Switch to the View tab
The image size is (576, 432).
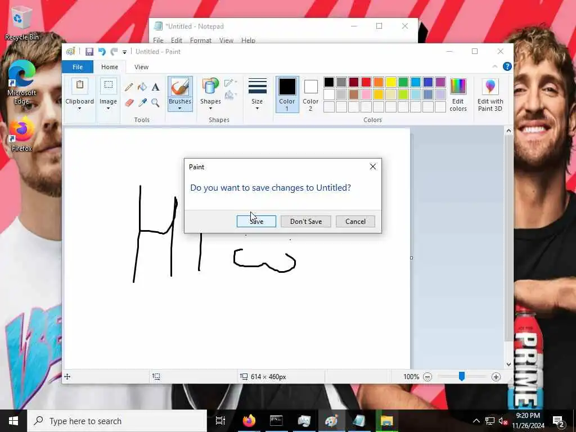click(x=141, y=67)
